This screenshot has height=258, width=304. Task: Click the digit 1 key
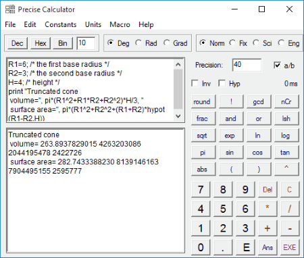point(201,228)
